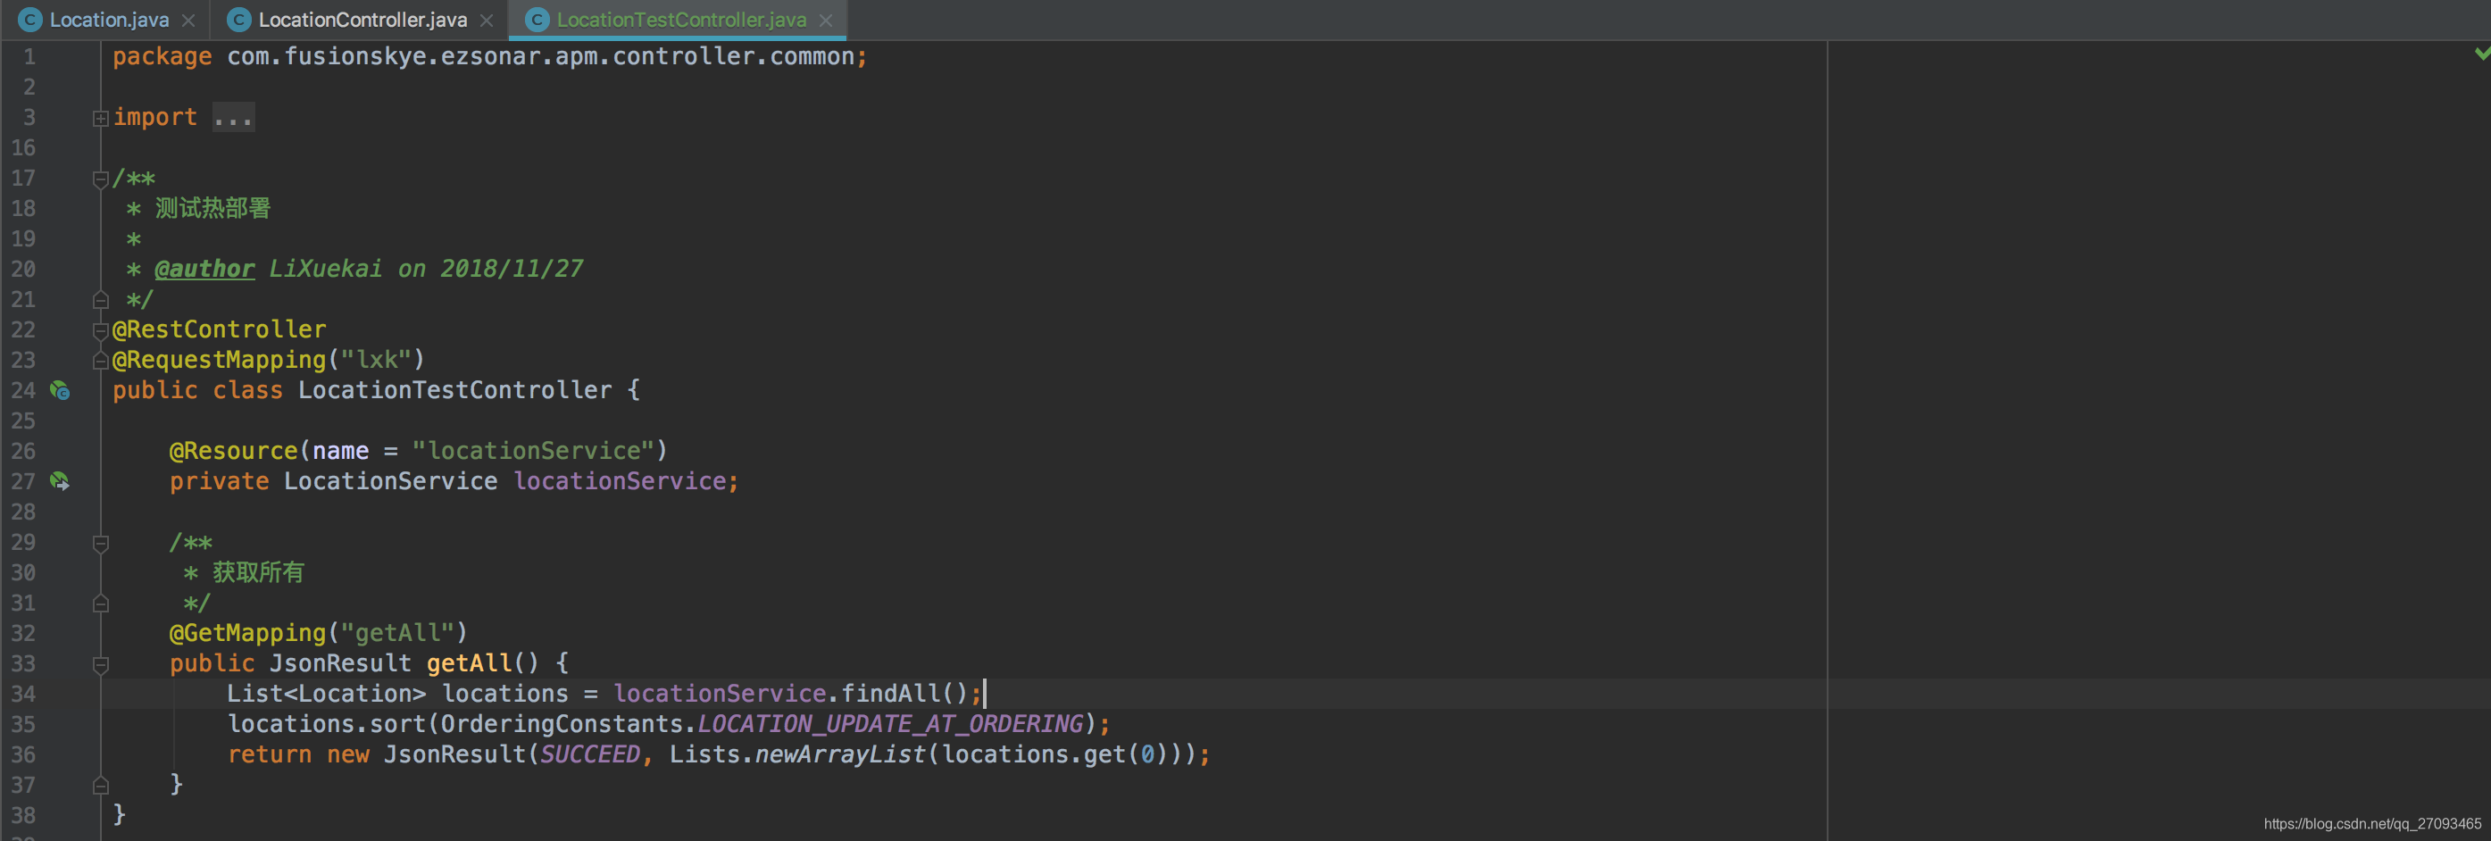The width and height of the screenshot is (2491, 841).
Task: Switch to the Location.java tab
Action: (x=108, y=20)
